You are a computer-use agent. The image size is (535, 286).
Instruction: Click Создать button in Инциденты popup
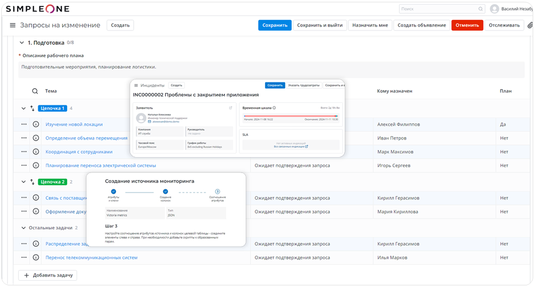tap(176, 85)
